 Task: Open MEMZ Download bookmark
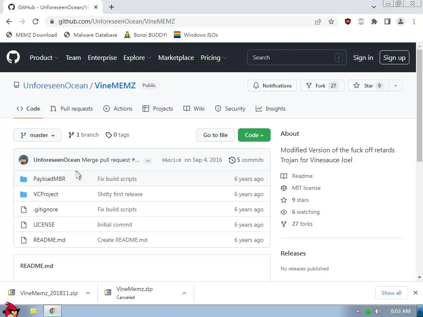point(31,35)
